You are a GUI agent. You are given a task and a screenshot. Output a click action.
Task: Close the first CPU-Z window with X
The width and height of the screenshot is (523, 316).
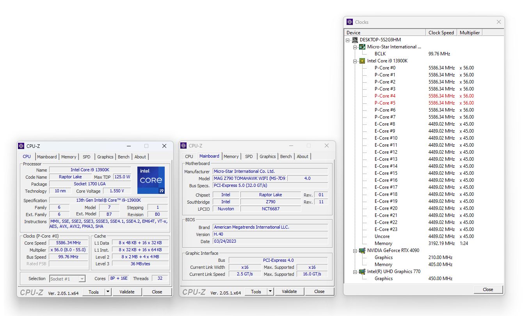coord(164,146)
